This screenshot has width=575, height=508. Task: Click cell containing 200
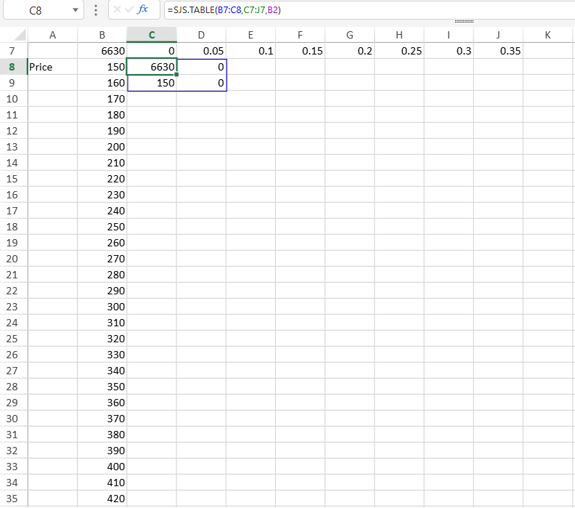[x=102, y=147]
